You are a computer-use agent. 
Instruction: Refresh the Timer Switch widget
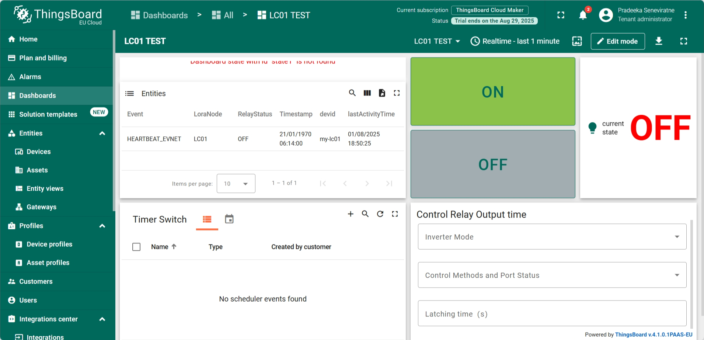[x=380, y=214]
